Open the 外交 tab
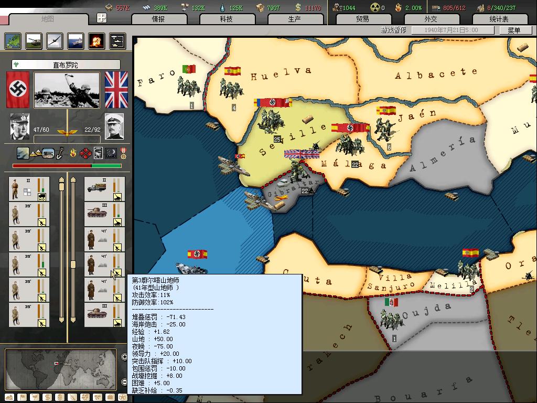The image size is (537, 403). pos(431,19)
